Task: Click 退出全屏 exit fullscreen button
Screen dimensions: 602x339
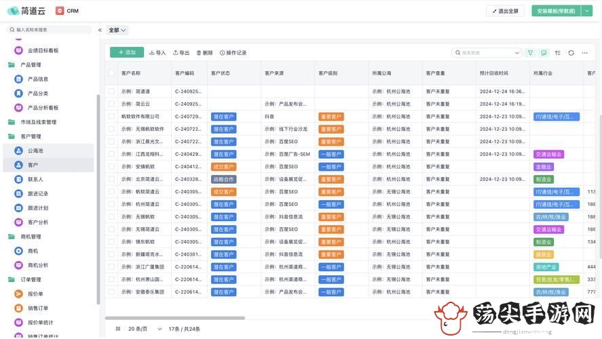Action: click(x=505, y=11)
